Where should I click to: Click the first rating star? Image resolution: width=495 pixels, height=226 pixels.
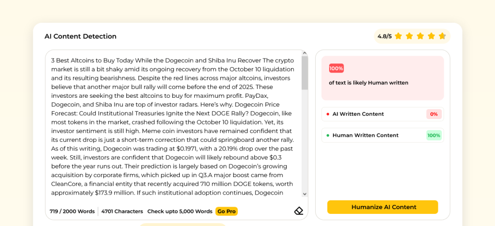click(x=398, y=36)
